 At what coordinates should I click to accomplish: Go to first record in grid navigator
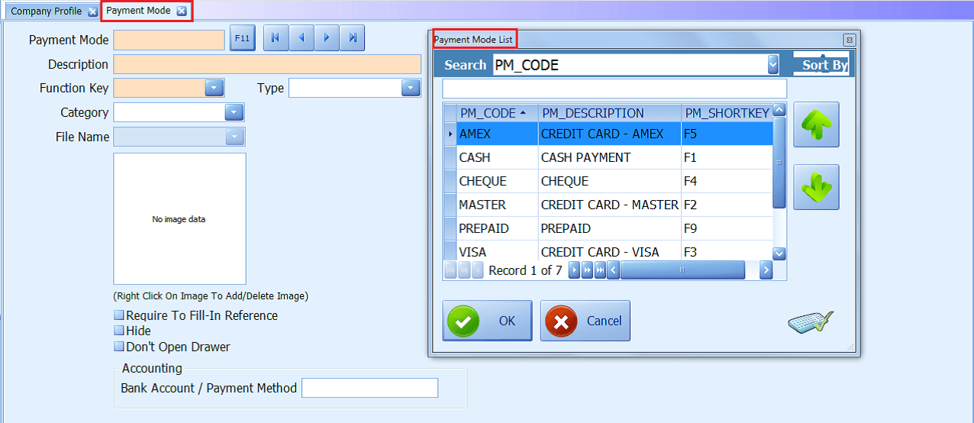[450, 270]
